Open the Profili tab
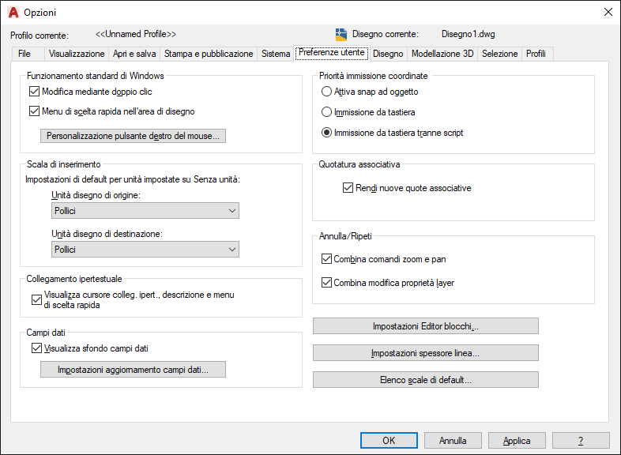Viewport: 621px width, 455px height. 536,54
